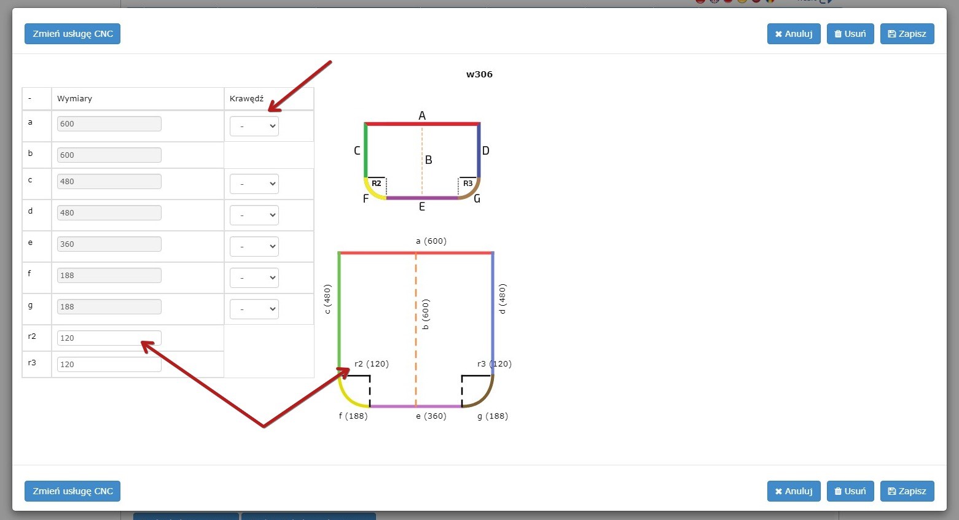Click the top-left Zmień usługę CNC button
This screenshot has width=959, height=520.
tap(72, 34)
